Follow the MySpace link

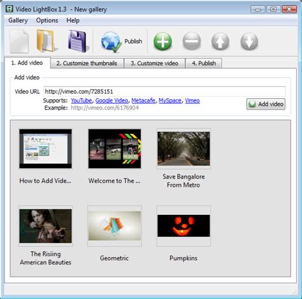tap(170, 101)
